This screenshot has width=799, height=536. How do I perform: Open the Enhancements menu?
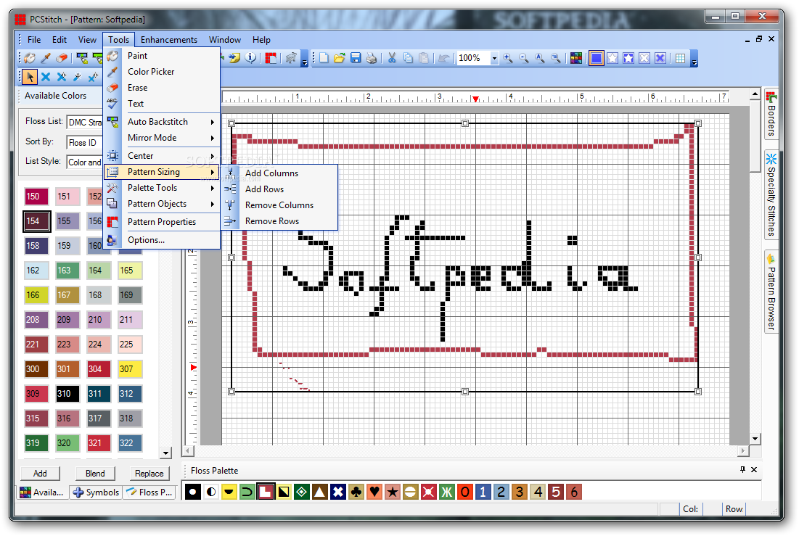tap(168, 40)
